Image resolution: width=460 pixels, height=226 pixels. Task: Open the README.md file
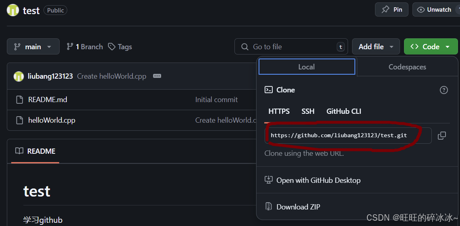pos(48,100)
